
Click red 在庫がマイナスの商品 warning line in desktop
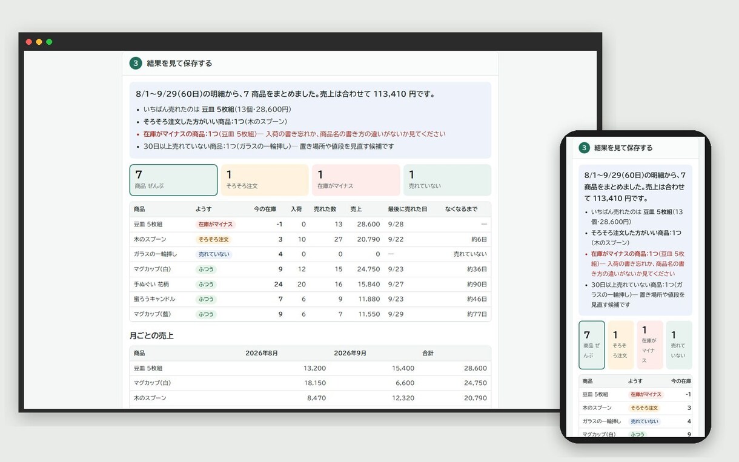click(294, 134)
